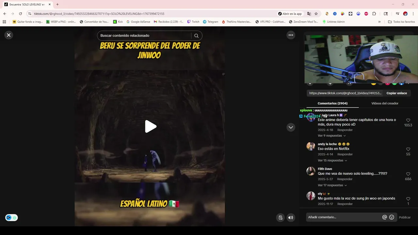
Task: Close the TikTok video viewer
Action: click(x=9, y=35)
